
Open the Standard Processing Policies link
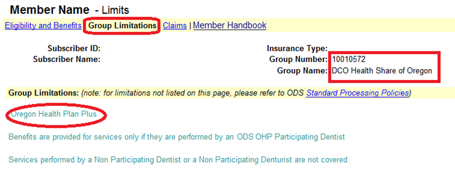click(x=357, y=93)
